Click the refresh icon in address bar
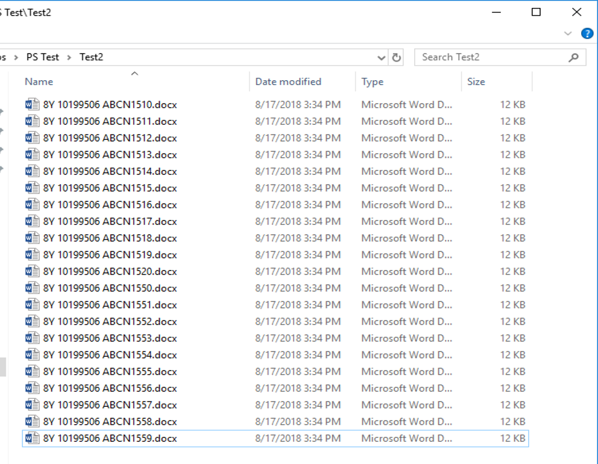This screenshot has width=598, height=464. [396, 57]
